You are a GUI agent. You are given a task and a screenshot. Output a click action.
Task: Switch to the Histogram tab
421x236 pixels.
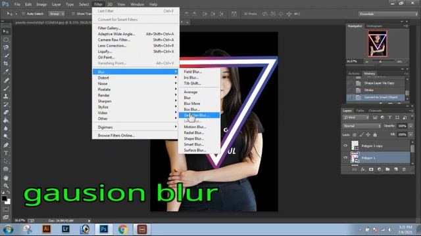pos(374,26)
